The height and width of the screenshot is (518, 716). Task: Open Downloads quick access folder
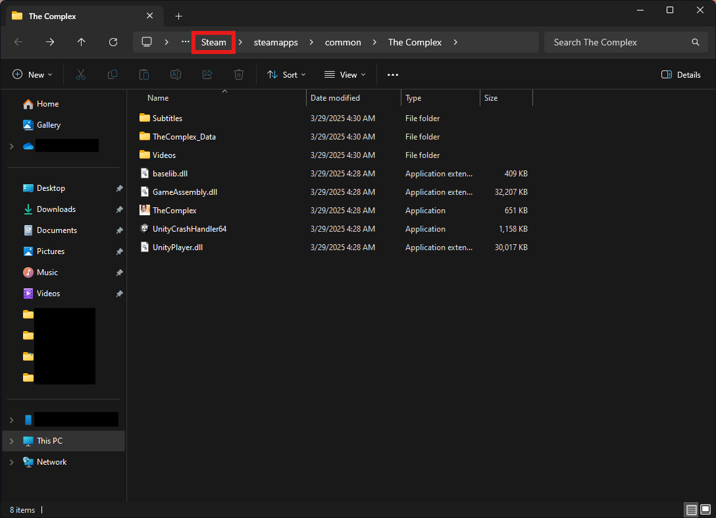pos(49,209)
